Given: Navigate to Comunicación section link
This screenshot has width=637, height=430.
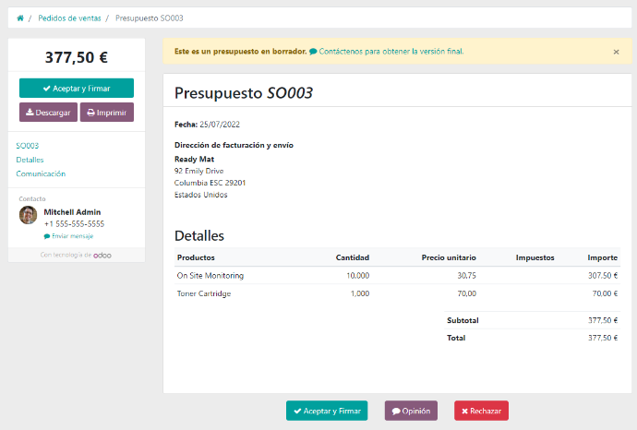Looking at the screenshot, I should pyautogui.click(x=41, y=173).
